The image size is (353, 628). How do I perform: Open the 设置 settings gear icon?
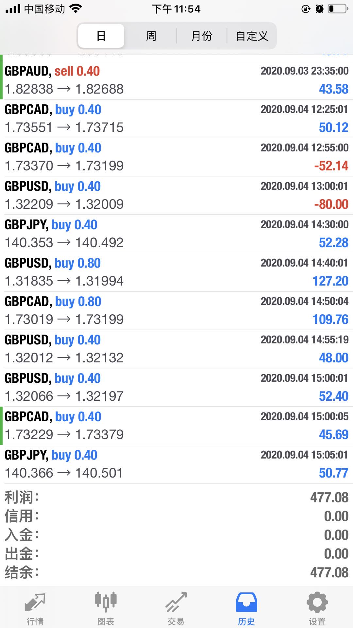coord(317,602)
